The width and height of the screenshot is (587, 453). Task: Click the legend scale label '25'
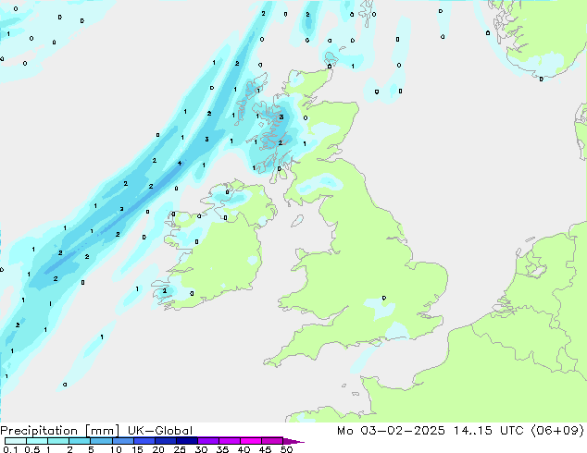[x=180, y=449]
